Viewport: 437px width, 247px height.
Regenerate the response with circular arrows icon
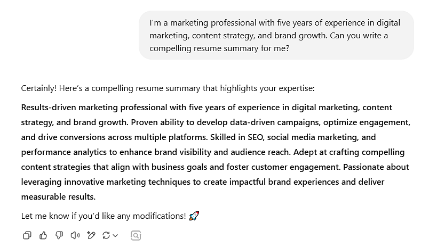pos(106,236)
